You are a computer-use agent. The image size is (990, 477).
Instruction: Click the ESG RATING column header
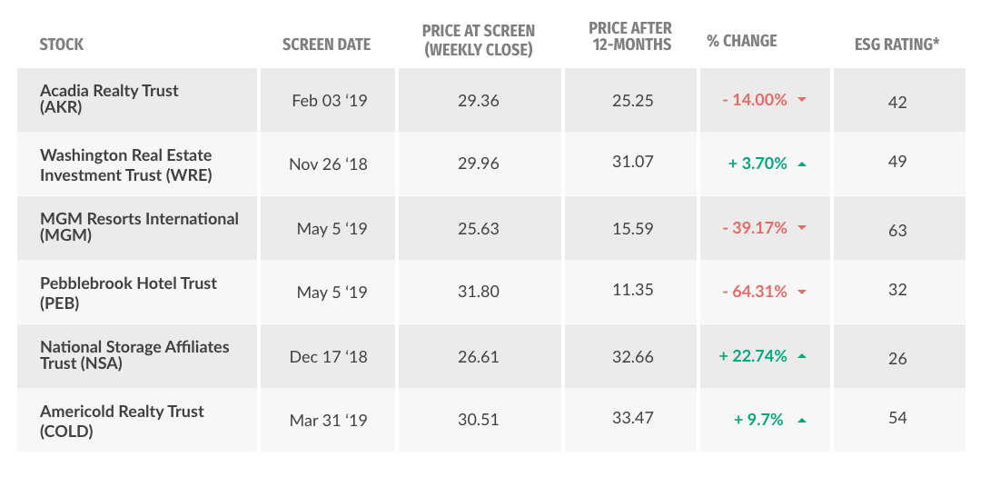click(897, 43)
